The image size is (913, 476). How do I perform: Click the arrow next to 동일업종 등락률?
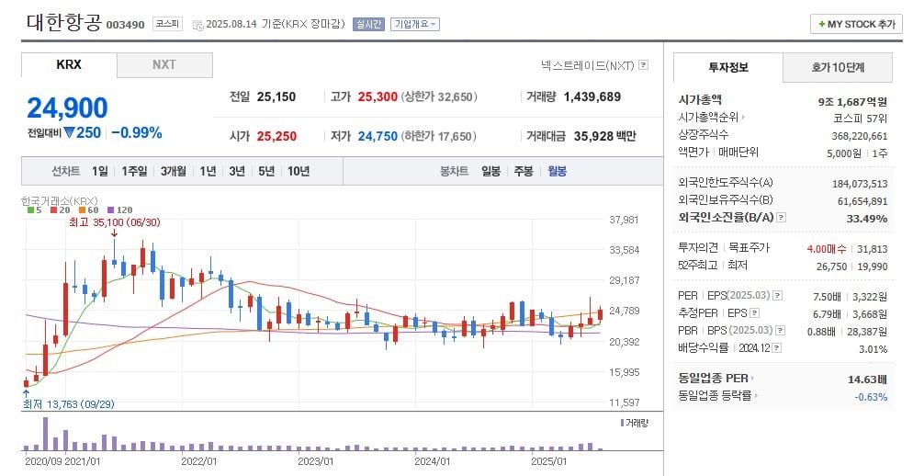click(x=756, y=396)
